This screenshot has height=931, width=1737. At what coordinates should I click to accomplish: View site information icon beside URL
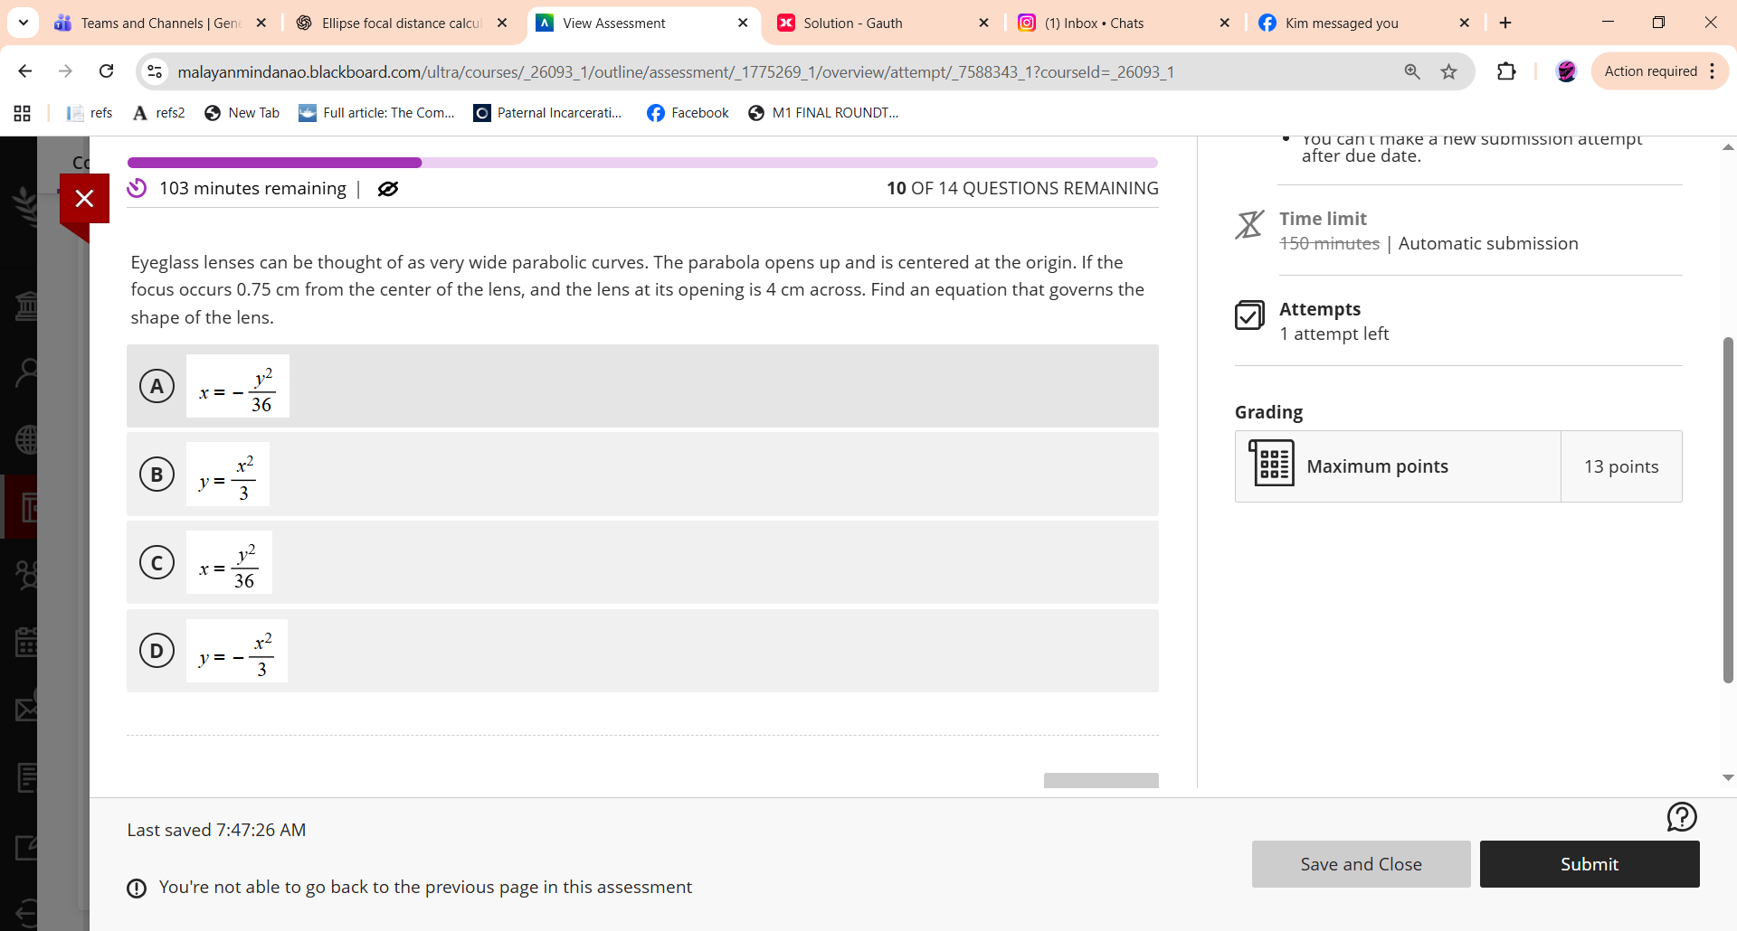pyautogui.click(x=155, y=71)
